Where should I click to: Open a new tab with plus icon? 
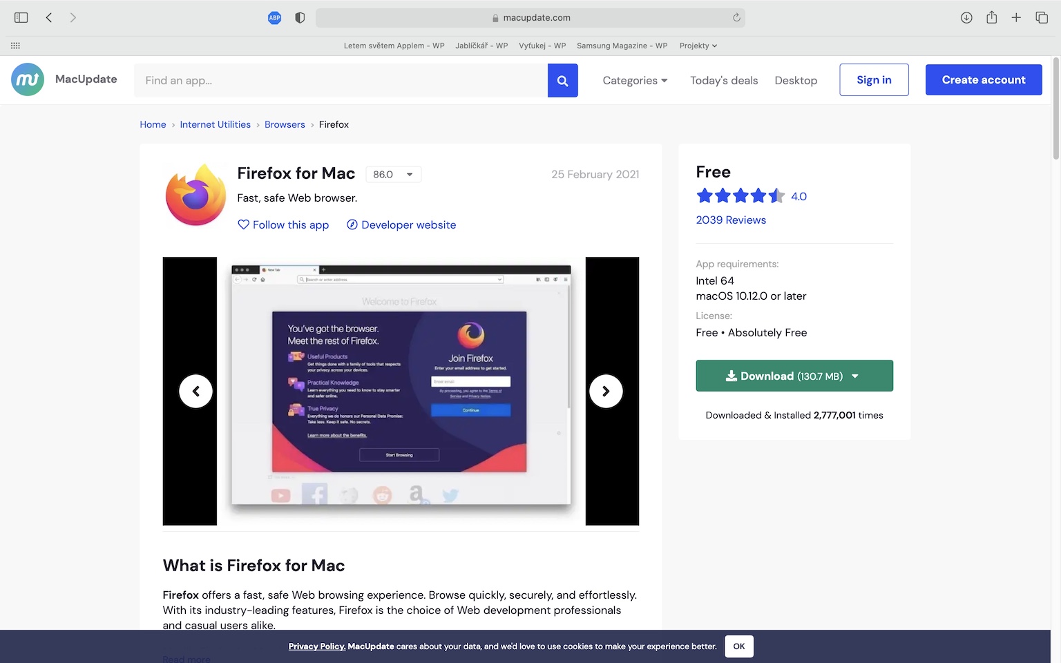[1016, 17]
